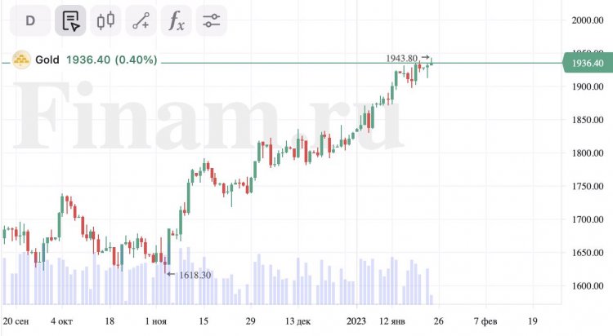Open the candlestick chart type menu
This screenshot has height=336, width=613.
pos(105,20)
